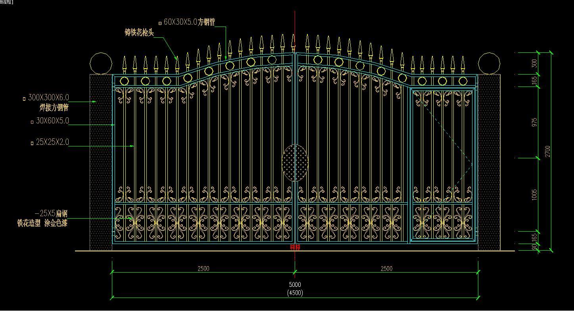This screenshot has height=311, width=574.
Task: Pick the oval mesh medallion at gate center
Action: (295, 163)
